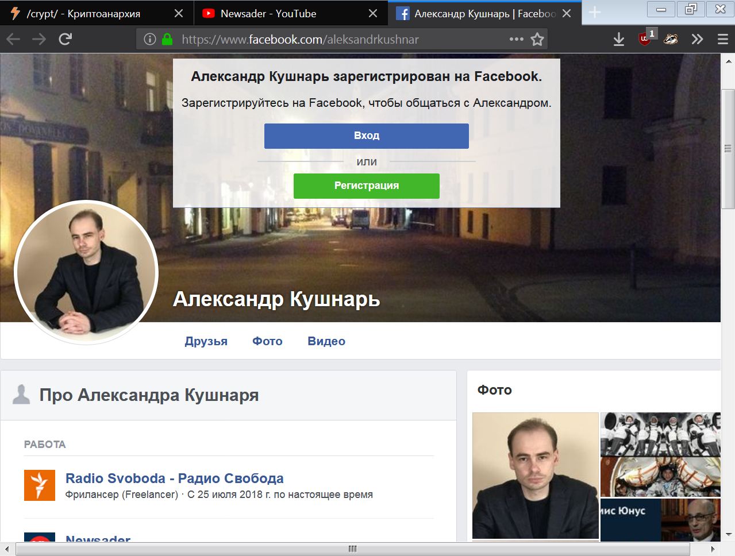The width and height of the screenshot is (735, 556).
Task: Close the /crypt/ Криптоанархия tab
Action: (179, 13)
